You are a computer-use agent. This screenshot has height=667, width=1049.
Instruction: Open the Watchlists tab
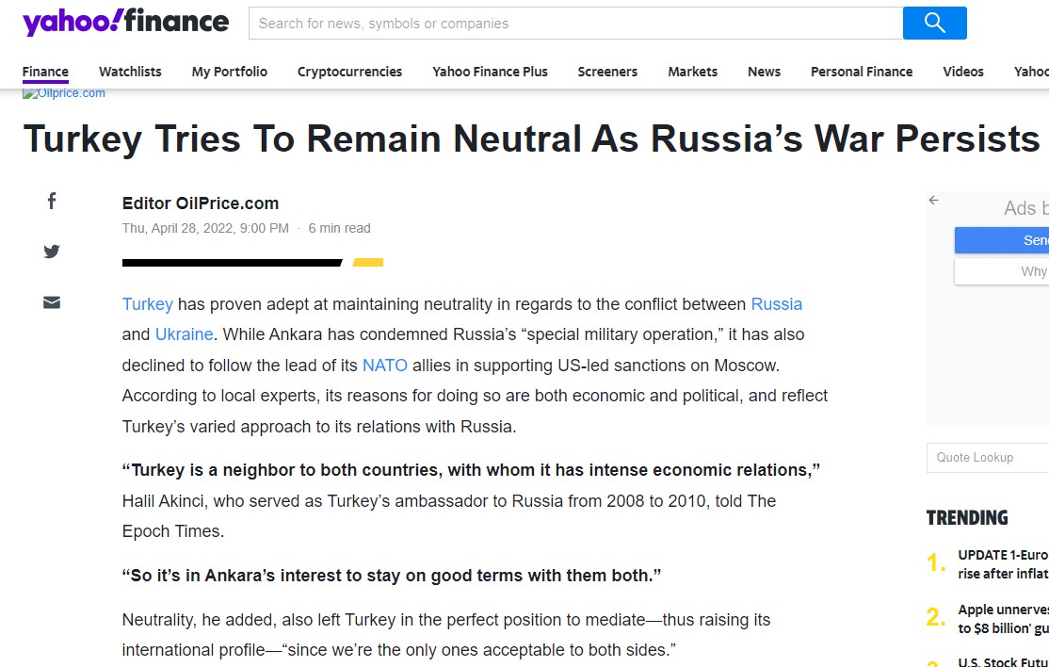tap(130, 72)
